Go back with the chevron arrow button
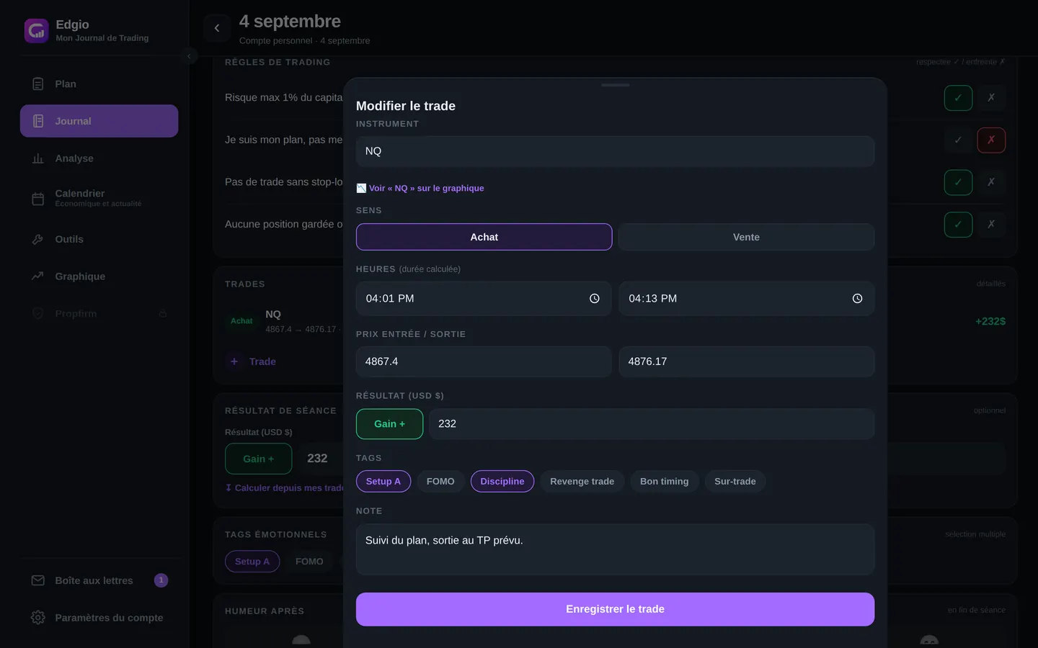The height and width of the screenshot is (648, 1038). point(217,28)
